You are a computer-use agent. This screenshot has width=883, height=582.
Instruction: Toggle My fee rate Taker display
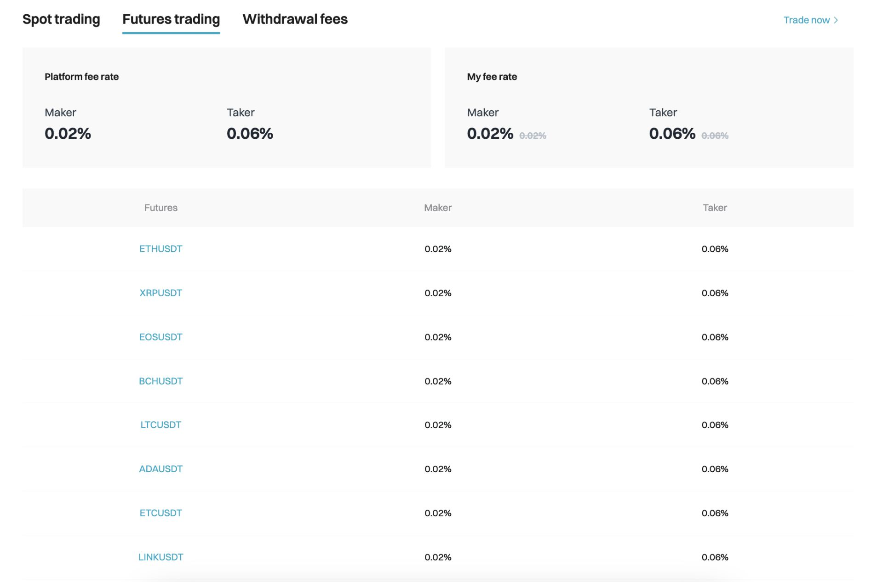713,135
